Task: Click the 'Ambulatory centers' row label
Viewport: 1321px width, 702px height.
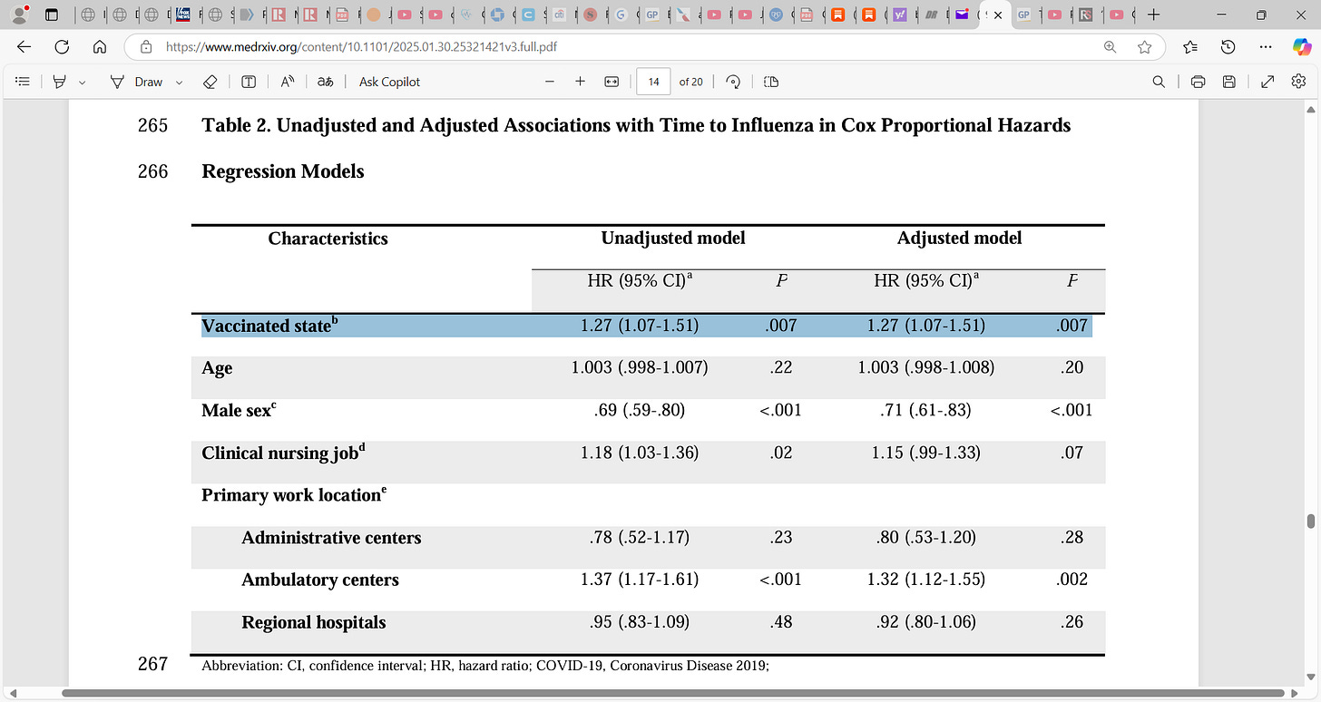Action: tap(320, 580)
